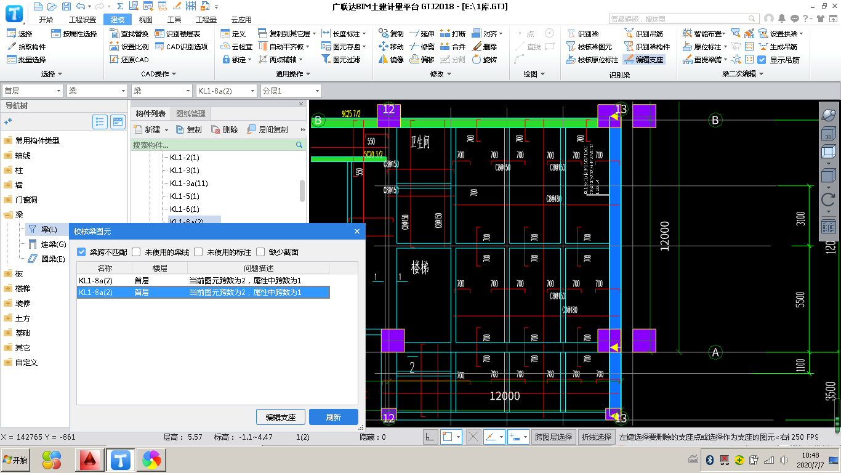
Task: Switch to 图纸管理 tab
Action: pyautogui.click(x=191, y=113)
